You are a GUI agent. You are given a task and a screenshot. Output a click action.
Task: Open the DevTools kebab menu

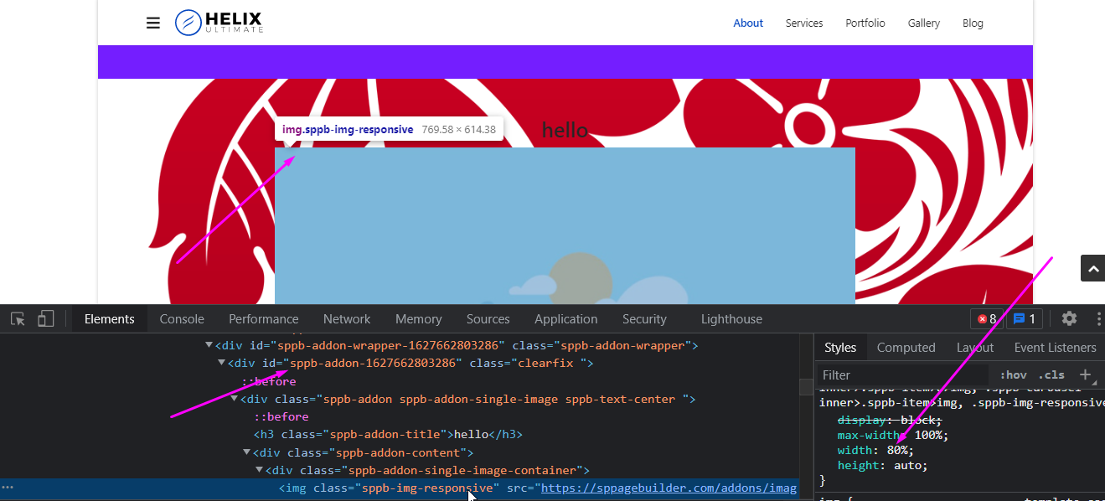coord(1098,319)
